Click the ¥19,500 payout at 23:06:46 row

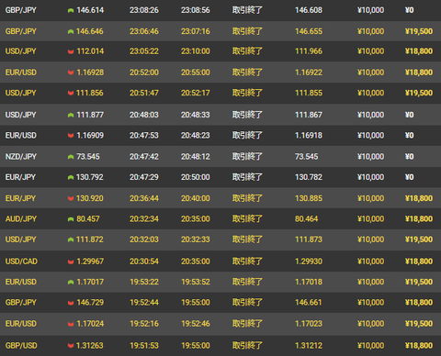(x=419, y=31)
